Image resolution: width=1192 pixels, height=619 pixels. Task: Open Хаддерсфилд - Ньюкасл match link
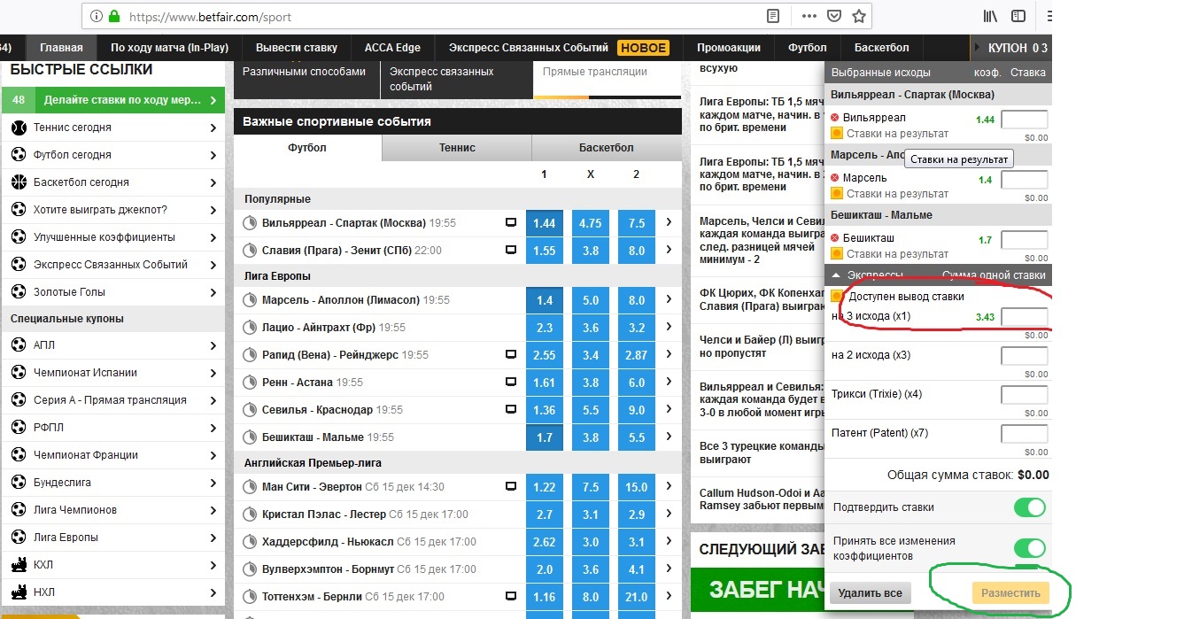tap(328, 542)
